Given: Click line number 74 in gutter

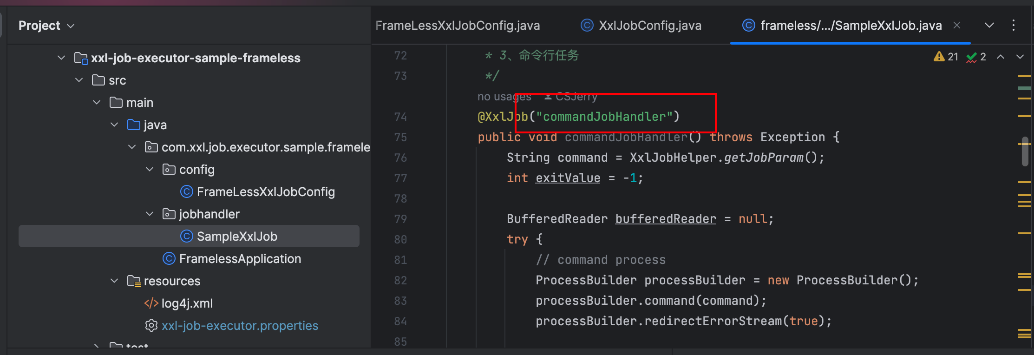Looking at the screenshot, I should (400, 117).
